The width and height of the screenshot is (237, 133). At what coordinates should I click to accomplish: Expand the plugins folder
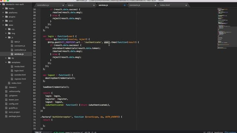(3, 17)
